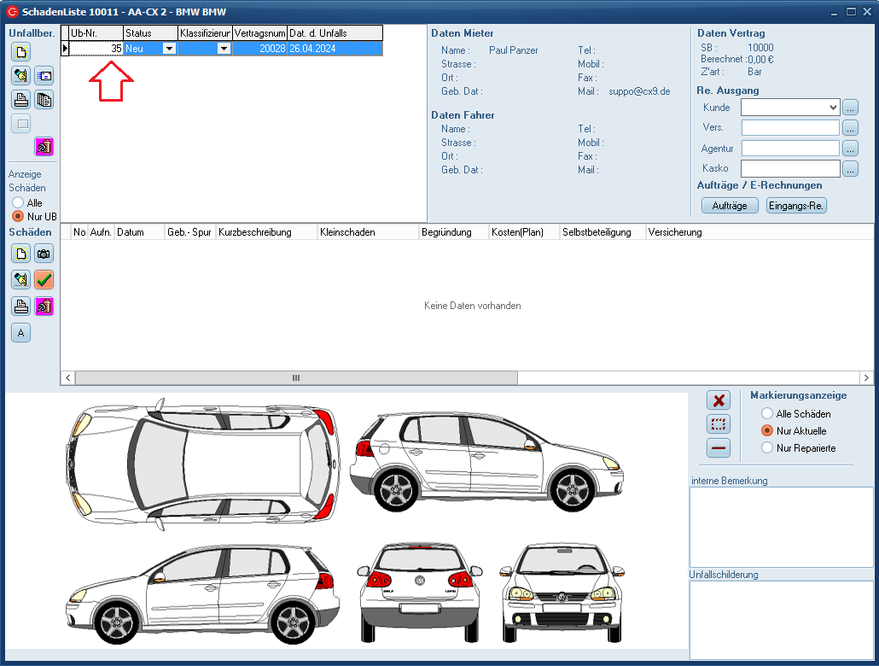Click the 'A' button in left sidebar
Viewport: 879px width, 666px height.
(x=21, y=333)
